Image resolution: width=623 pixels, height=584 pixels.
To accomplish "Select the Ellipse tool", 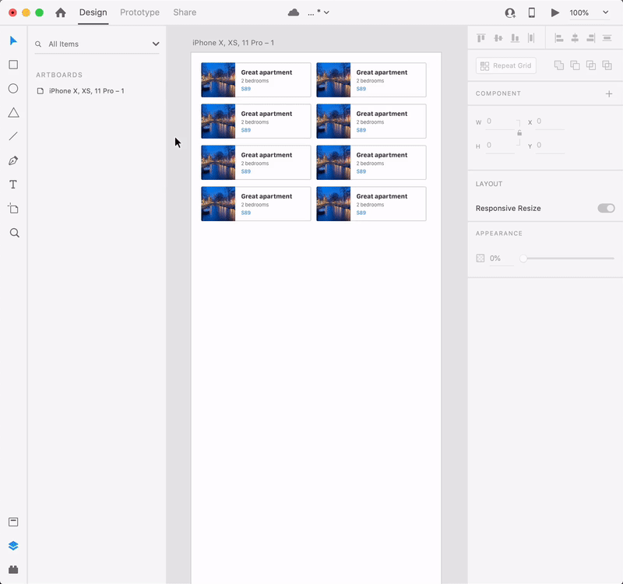I will click(x=13, y=89).
